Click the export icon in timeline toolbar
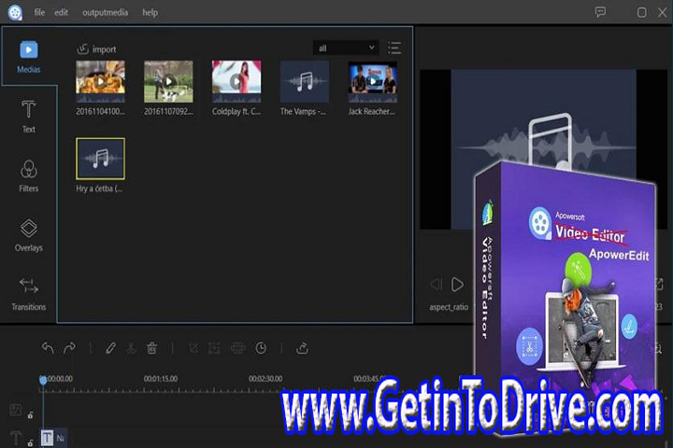 pyautogui.click(x=302, y=348)
